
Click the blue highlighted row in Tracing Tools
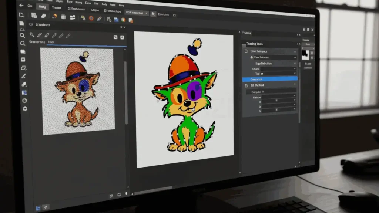tap(269, 79)
